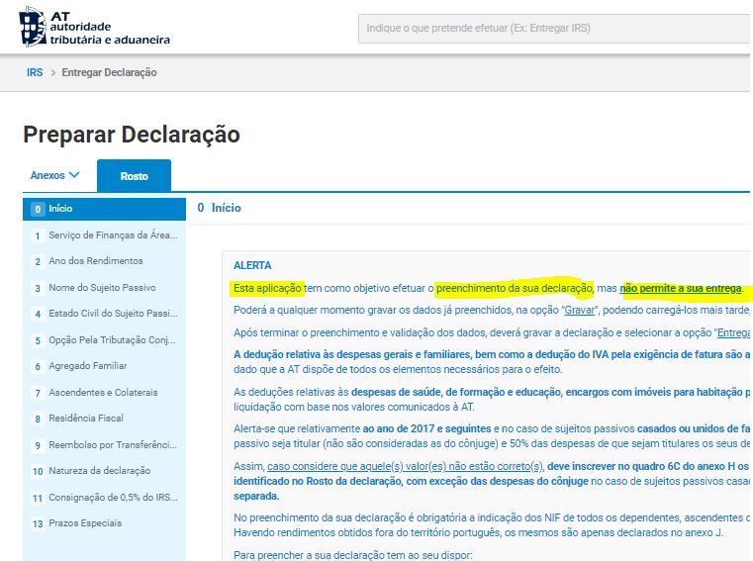Click 'não permite a sua entrega' underlined text
Viewport: 753px width, 561px height.
(681, 288)
